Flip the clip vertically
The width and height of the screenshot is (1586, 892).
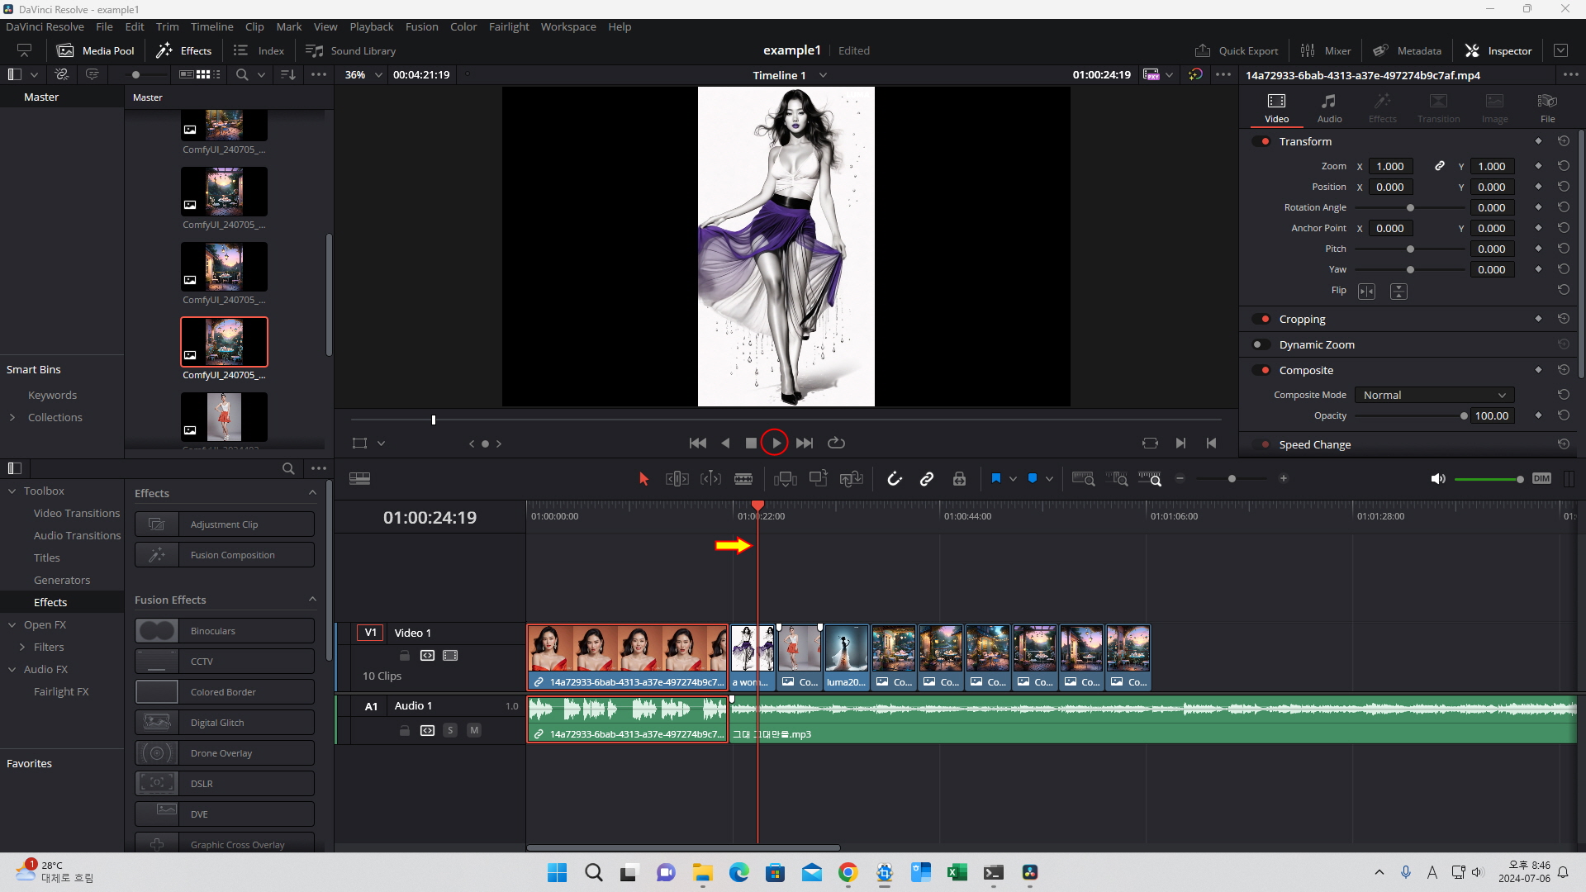coord(1398,292)
